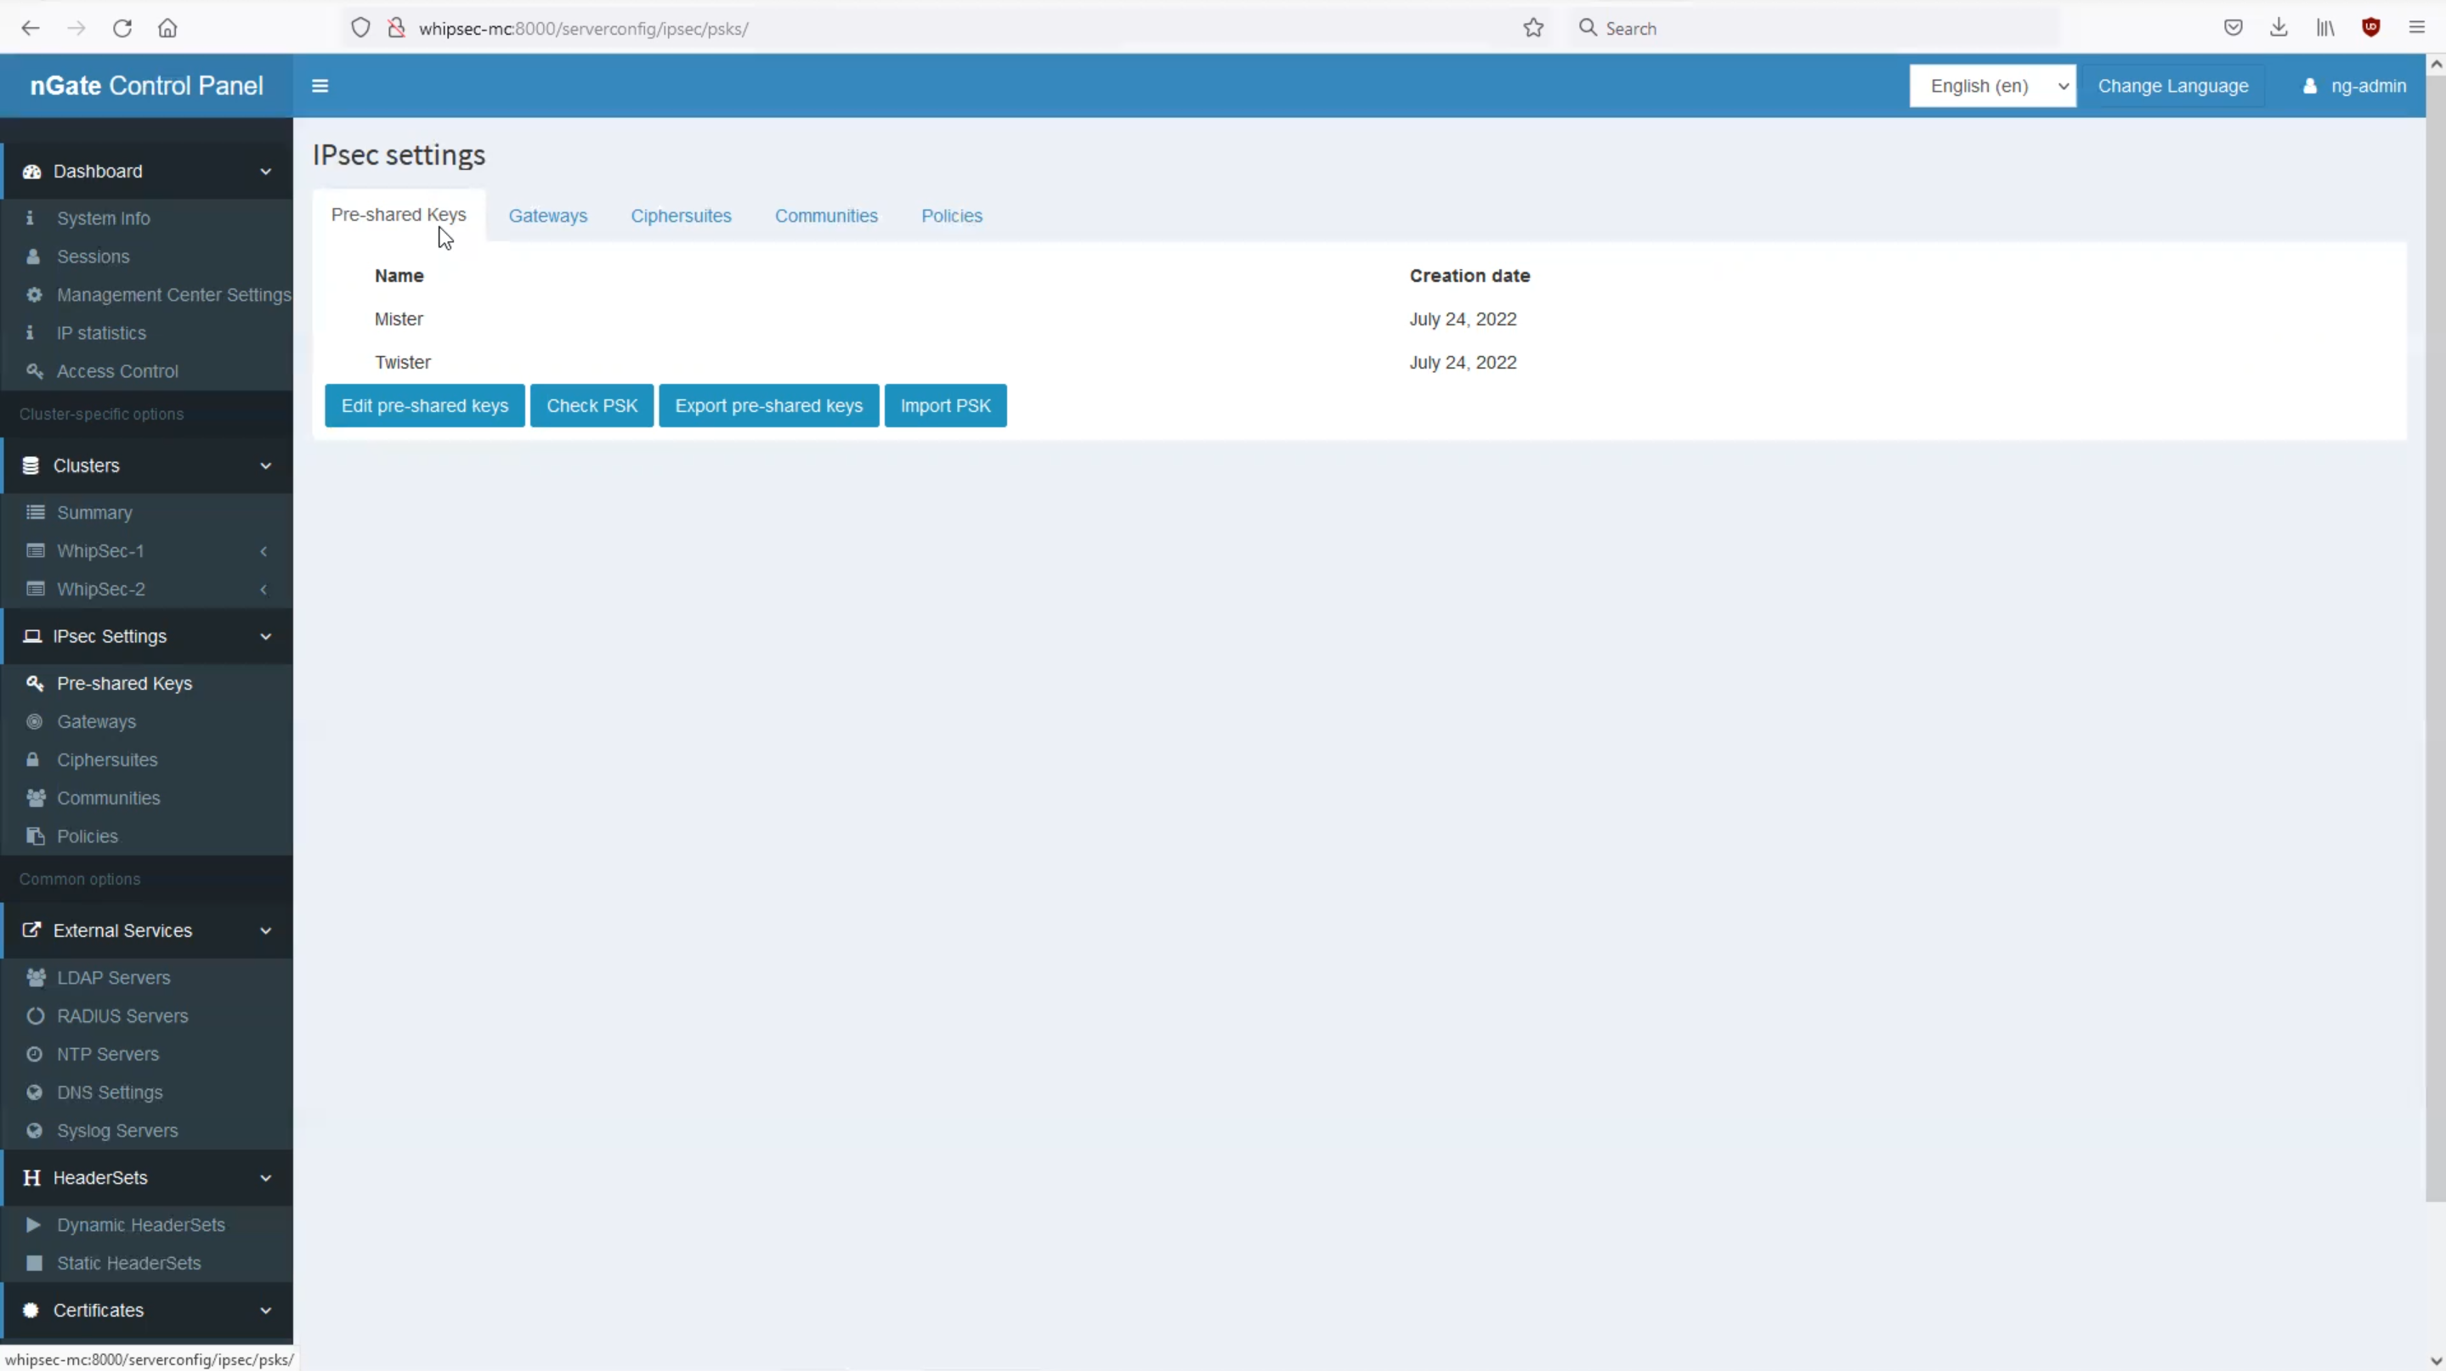
Task: Go to browser home icon
Action: (167, 27)
